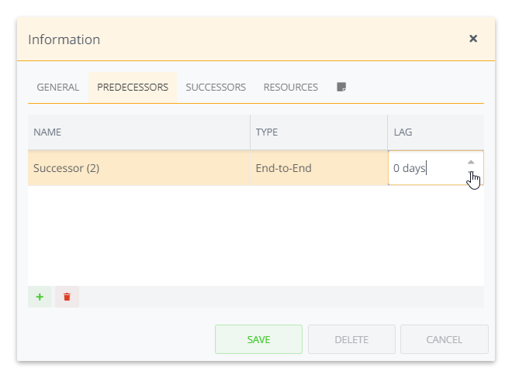Increase lag with the up arrow

coord(471,162)
